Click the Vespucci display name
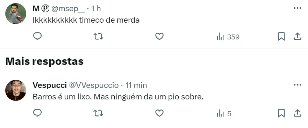The width and height of the screenshot is (308, 128). click(49, 85)
